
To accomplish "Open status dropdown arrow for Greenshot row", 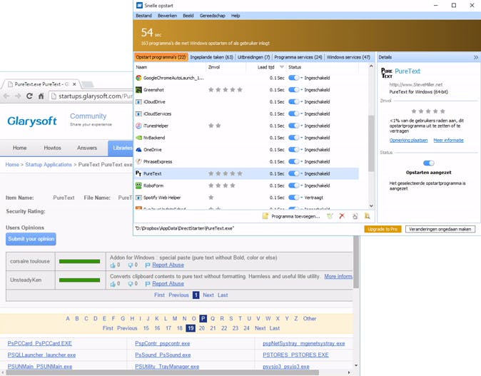I will click(x=302, y=90).
